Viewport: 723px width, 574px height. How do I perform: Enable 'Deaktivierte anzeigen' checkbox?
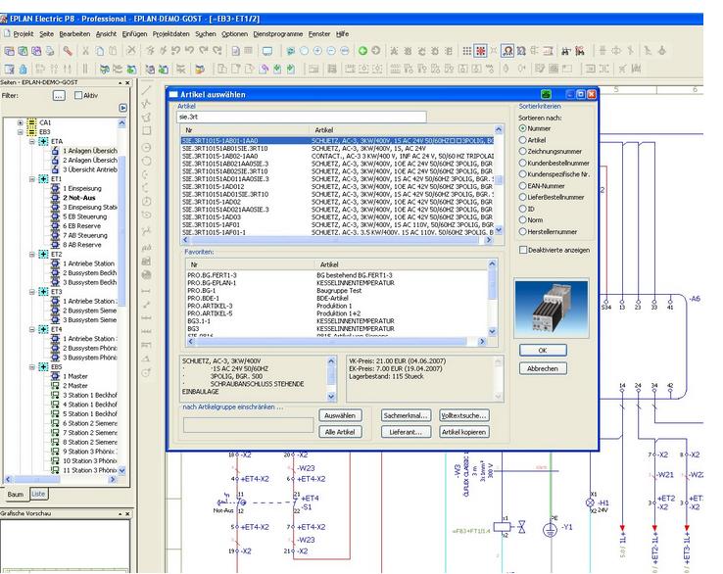(x=521, y=250)
